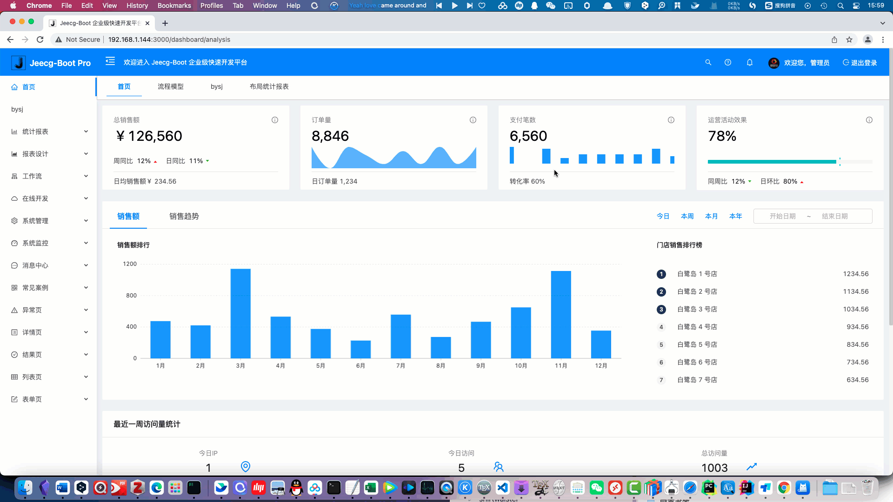
Task: Filter sales by 本周 link
Action: click(687, 216)
